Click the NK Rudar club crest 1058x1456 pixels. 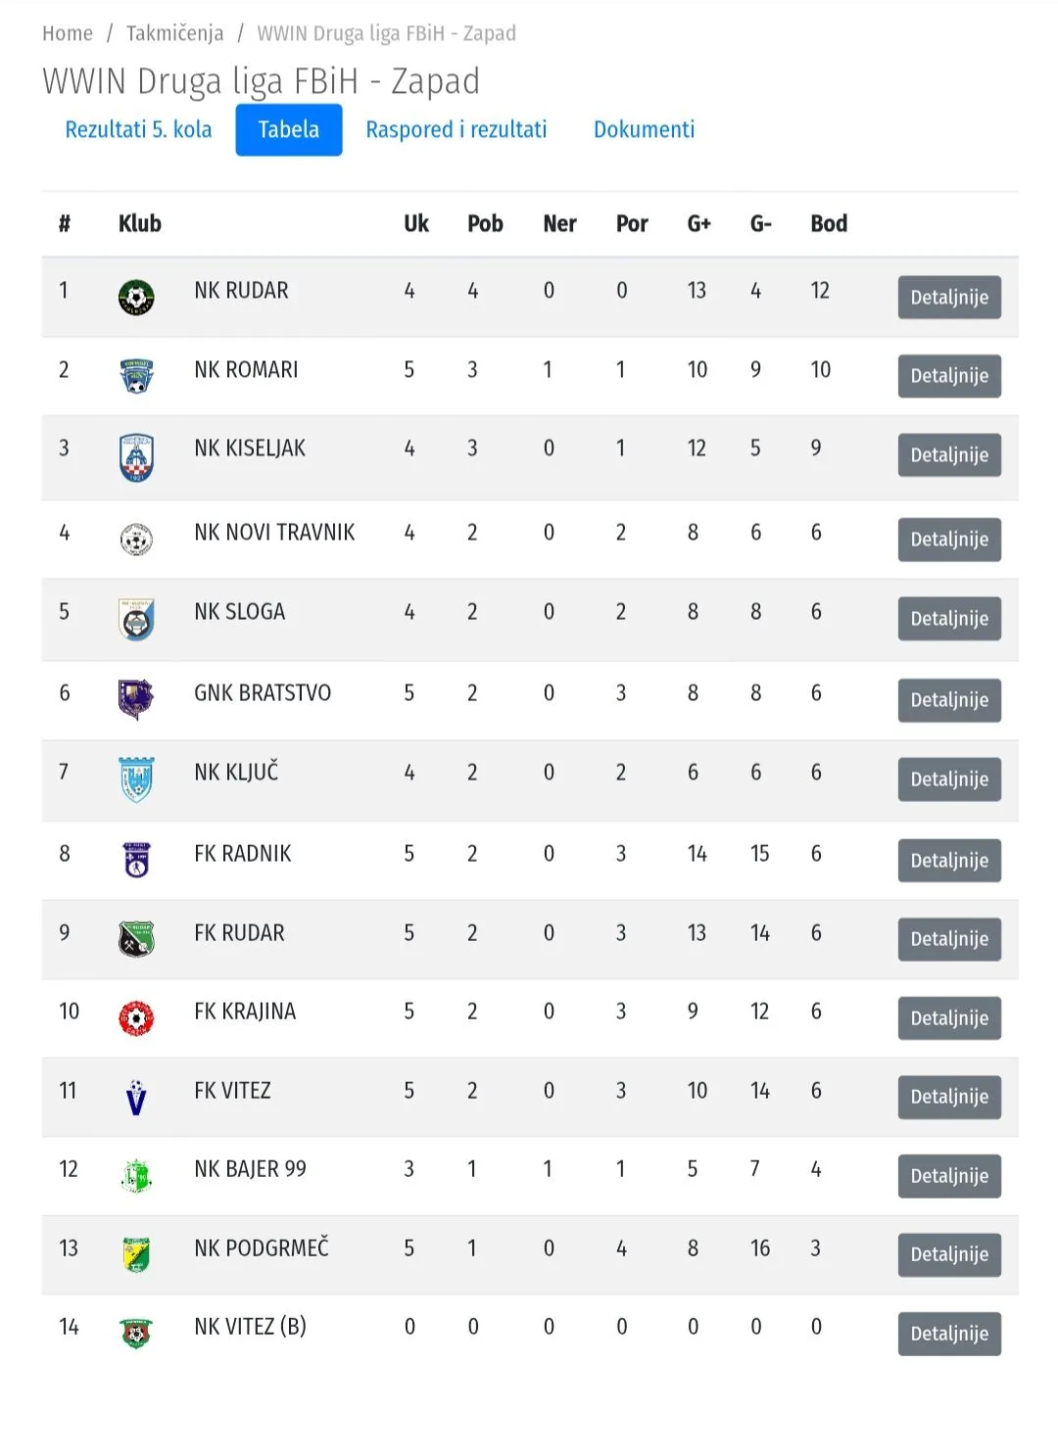[x=136, y=297]
